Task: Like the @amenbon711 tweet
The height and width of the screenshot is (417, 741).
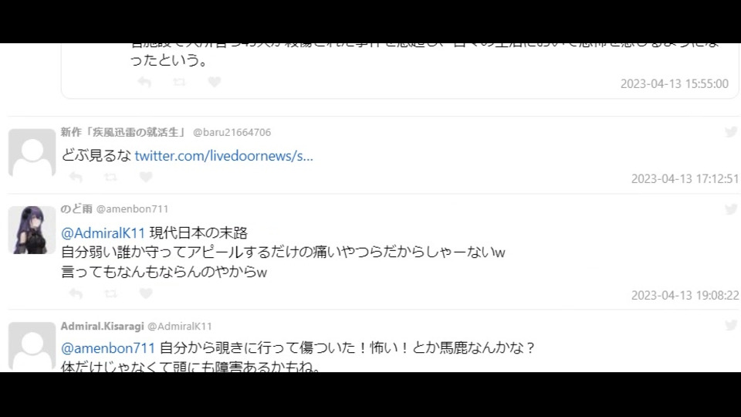Action: click(146, 293)
